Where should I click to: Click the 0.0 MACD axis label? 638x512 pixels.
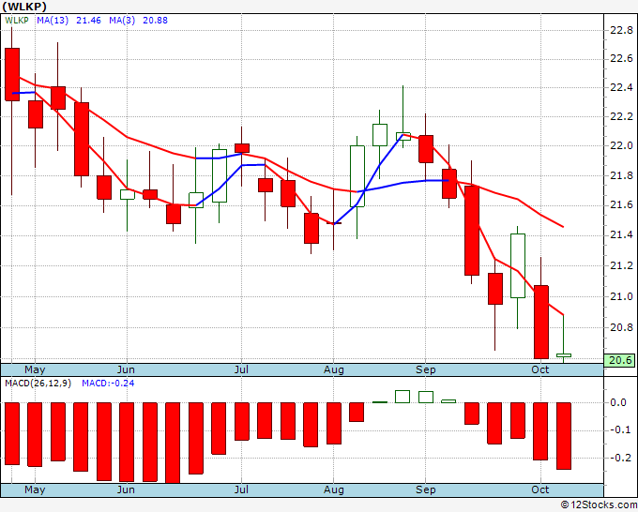point(618,402)
